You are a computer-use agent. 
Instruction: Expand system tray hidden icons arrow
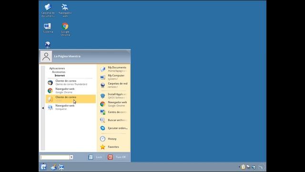click(x=239, y=167)
